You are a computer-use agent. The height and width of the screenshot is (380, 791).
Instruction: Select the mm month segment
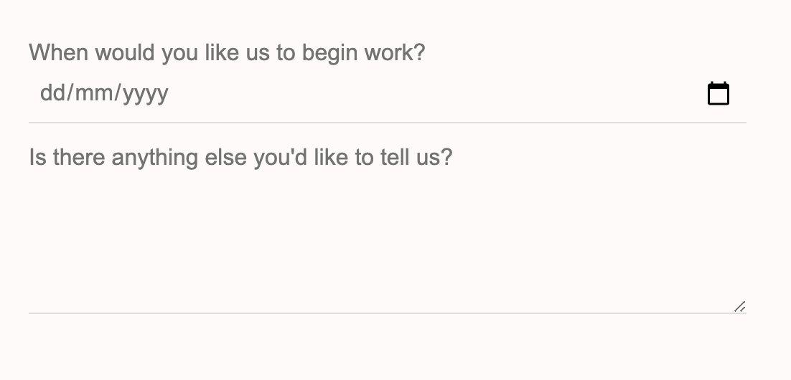coord(94,93)
